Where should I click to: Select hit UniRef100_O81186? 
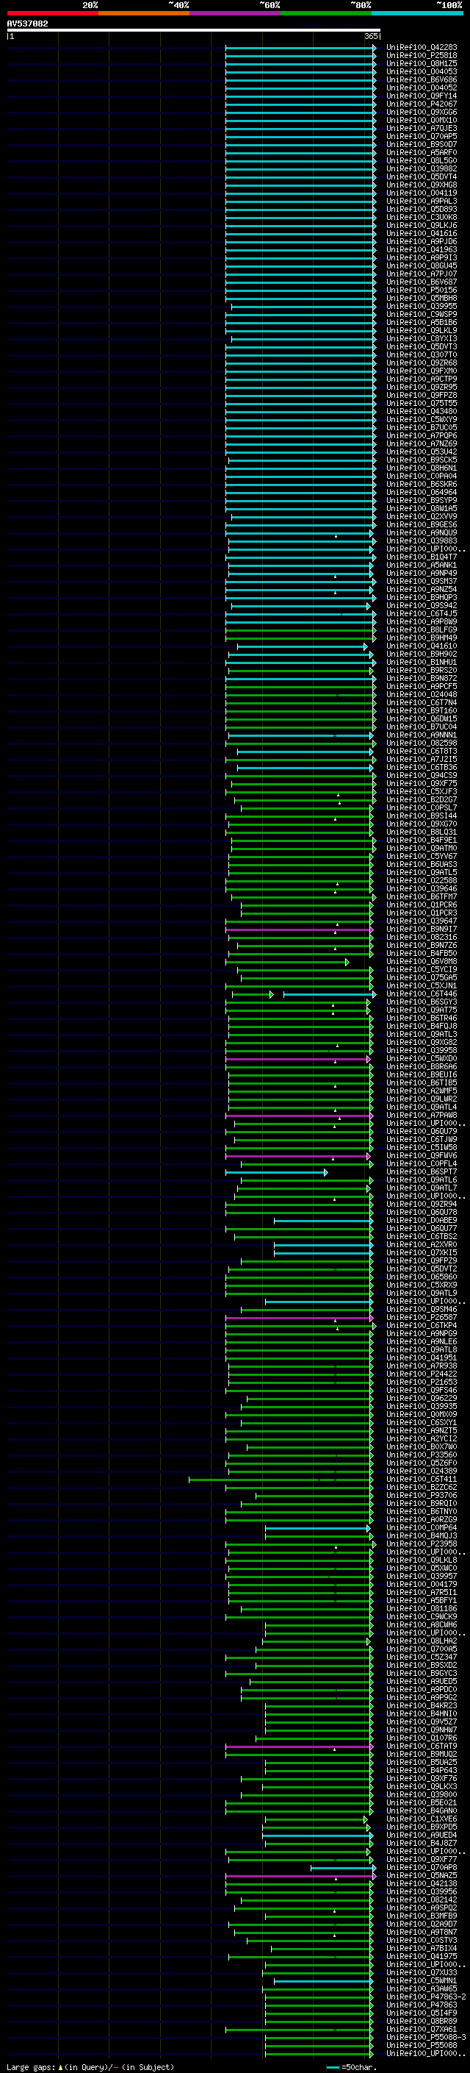pyautogui.click(x=422, y=1609)
